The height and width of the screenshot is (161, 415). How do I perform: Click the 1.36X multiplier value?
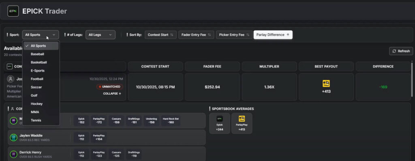(x=269, y=87)
